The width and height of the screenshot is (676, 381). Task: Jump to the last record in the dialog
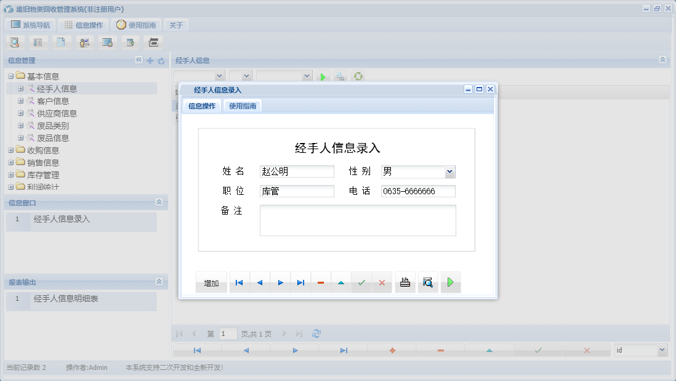click(300, 282)
